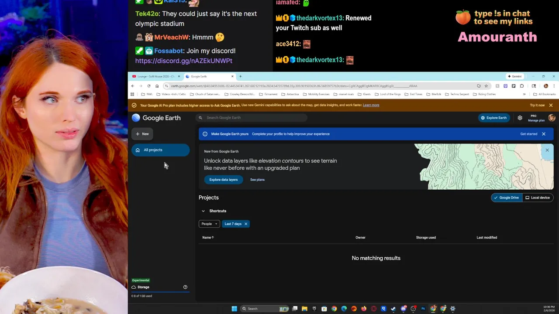This screenshot has width=559, height=314.
Task: Open Epic Games launcher from taskbar
Action: coord(314,309)
